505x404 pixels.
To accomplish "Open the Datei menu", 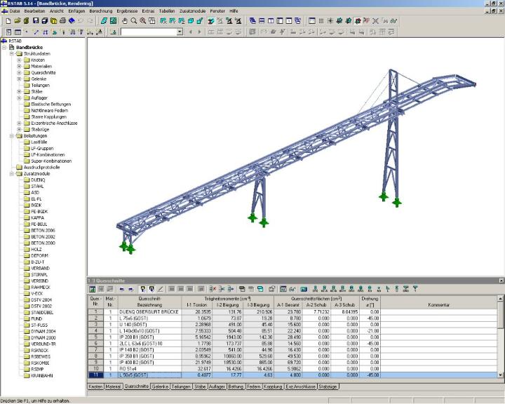I will tap(15, 11).
